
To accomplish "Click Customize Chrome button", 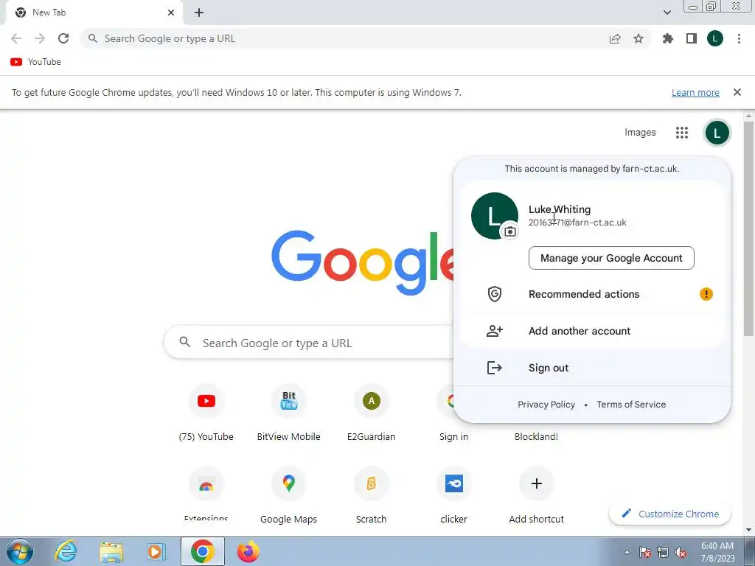I will tap(669, 514).
